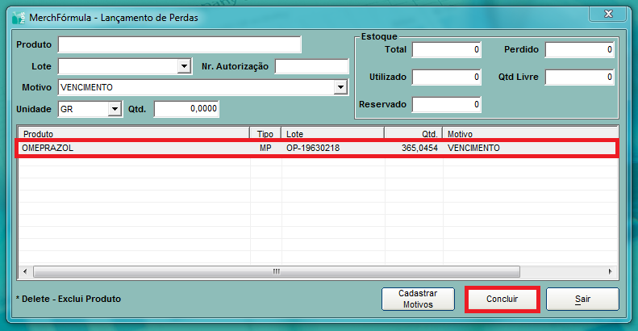Click the Tipo column header

click(265, 133)
